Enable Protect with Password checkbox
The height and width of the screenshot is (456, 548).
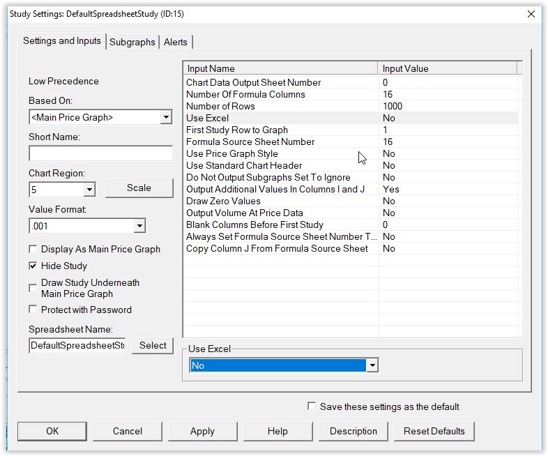[33, 310]
